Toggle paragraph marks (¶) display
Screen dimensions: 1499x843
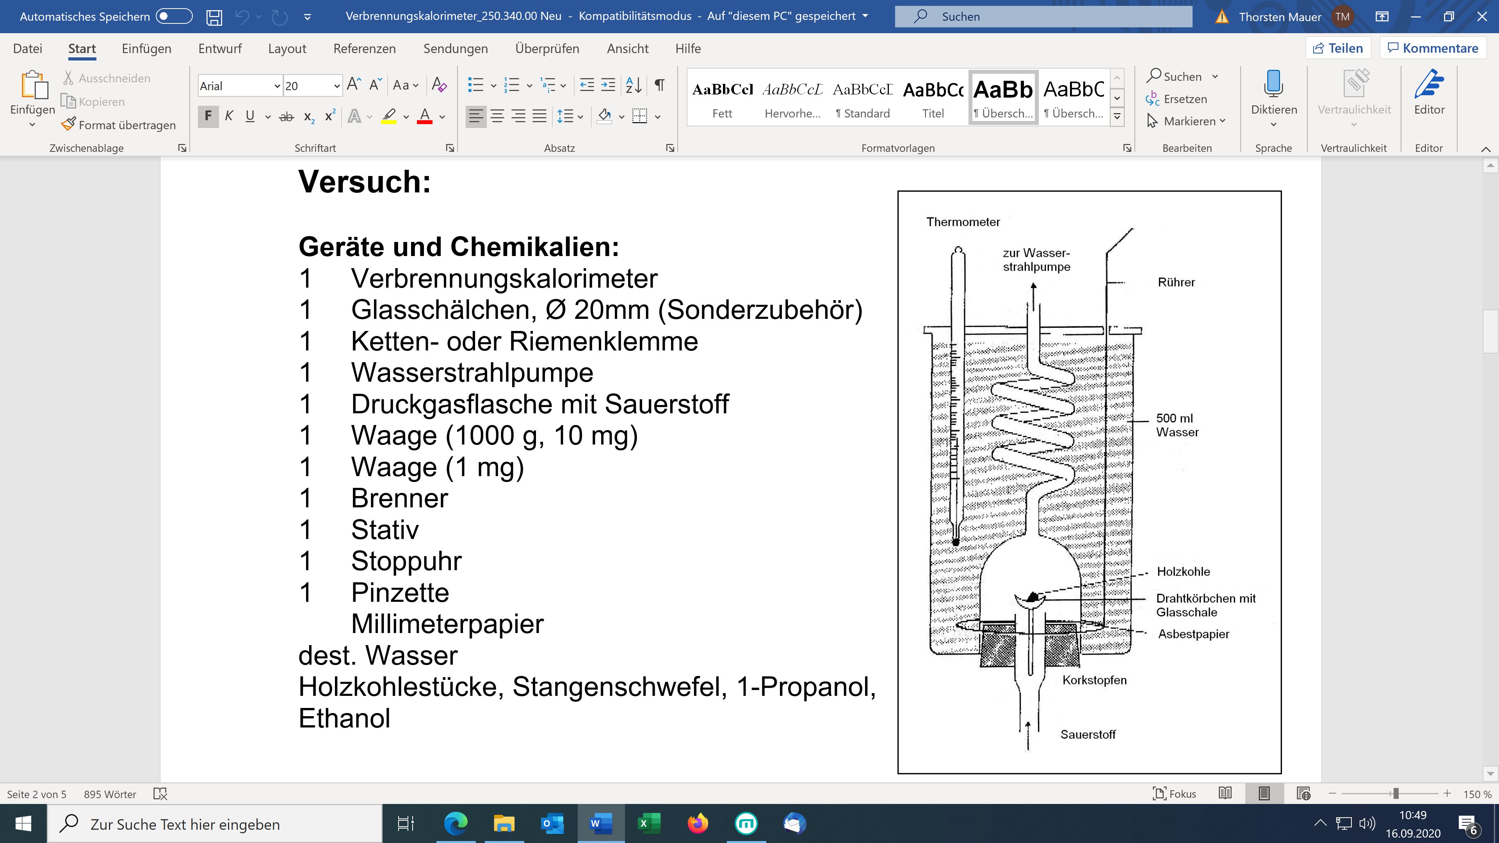coord(659,85)
